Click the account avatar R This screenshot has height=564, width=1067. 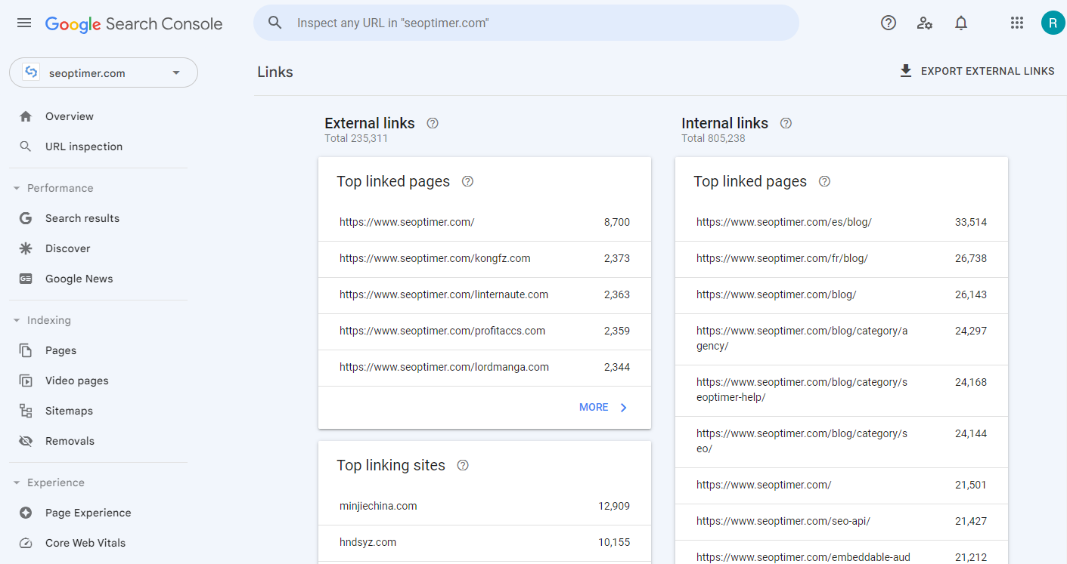pos(1053,23)
